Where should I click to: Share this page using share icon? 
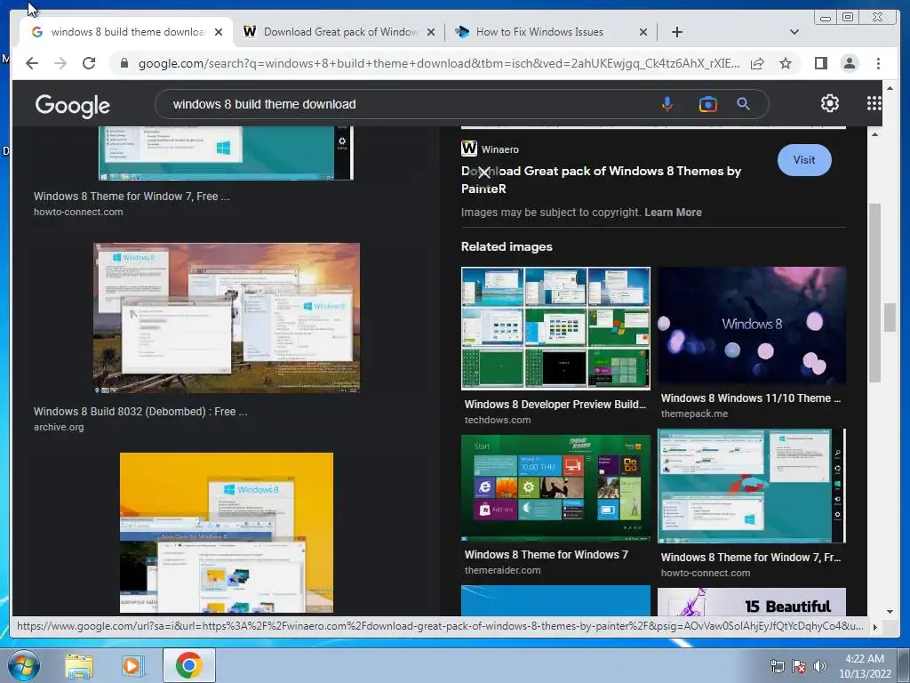[757, 63]
